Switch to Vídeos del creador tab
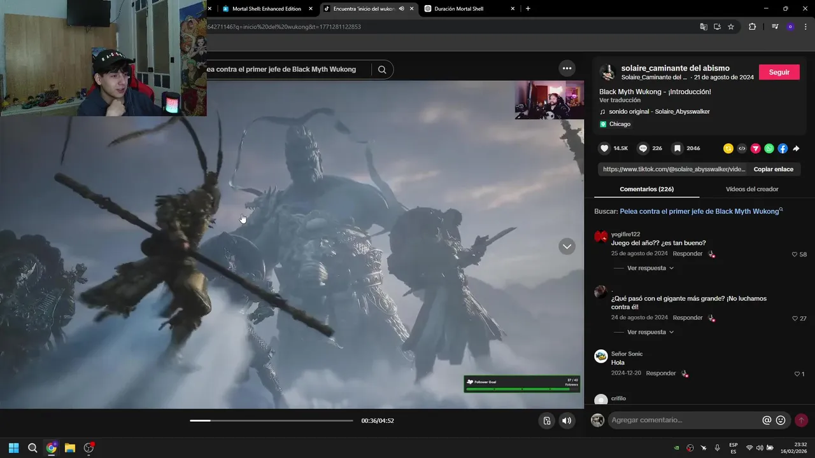 click(752, 189)
